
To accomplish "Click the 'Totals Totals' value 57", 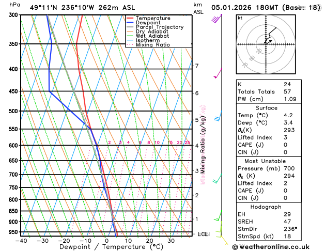I will coord(287,91).
